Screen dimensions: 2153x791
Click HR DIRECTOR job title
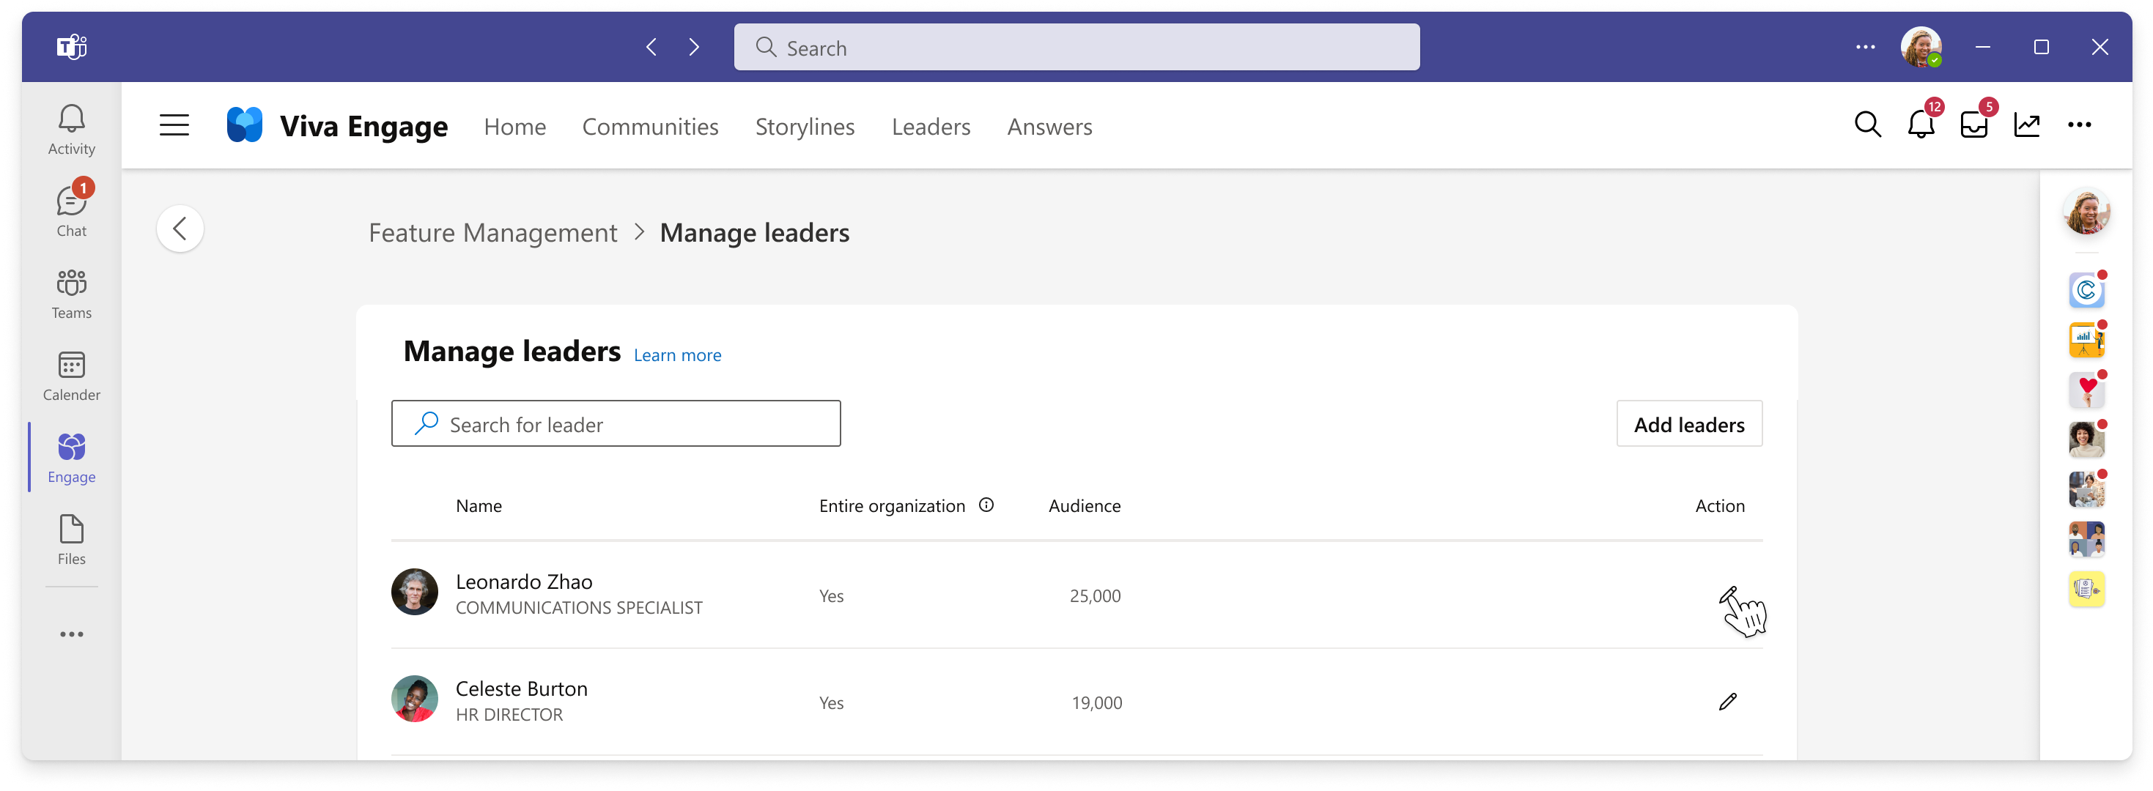pos(508,714)
